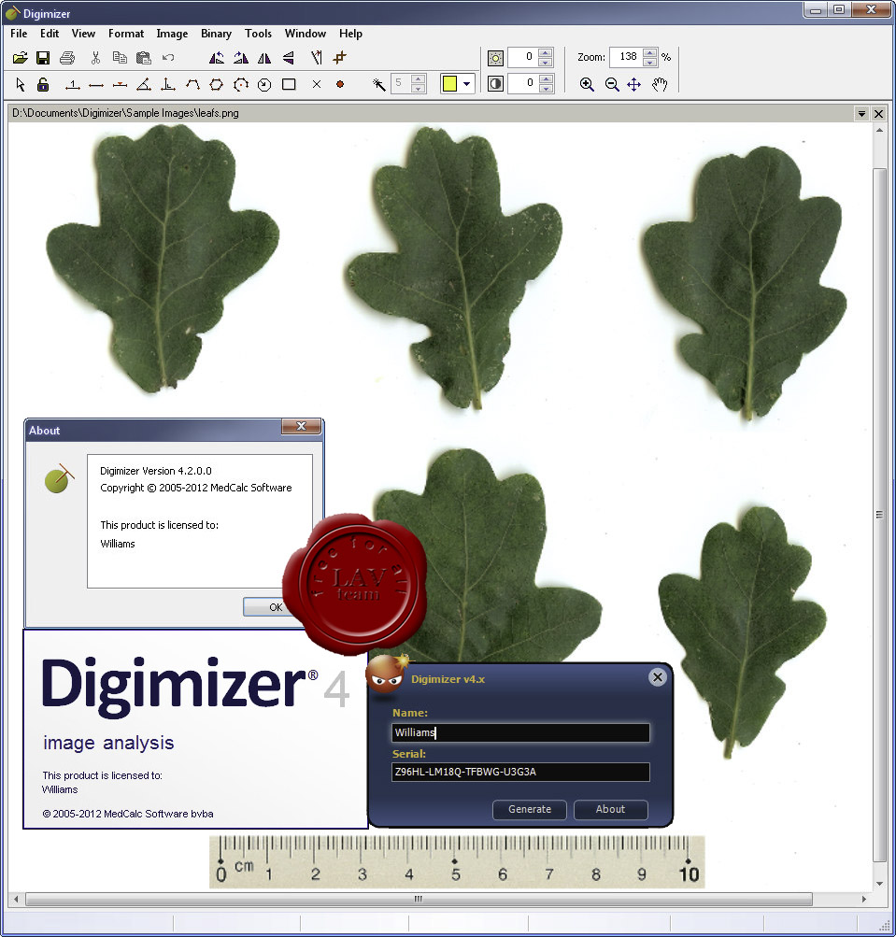Click OK in the About dialog
Screen dimensions: 896x937
276,607
